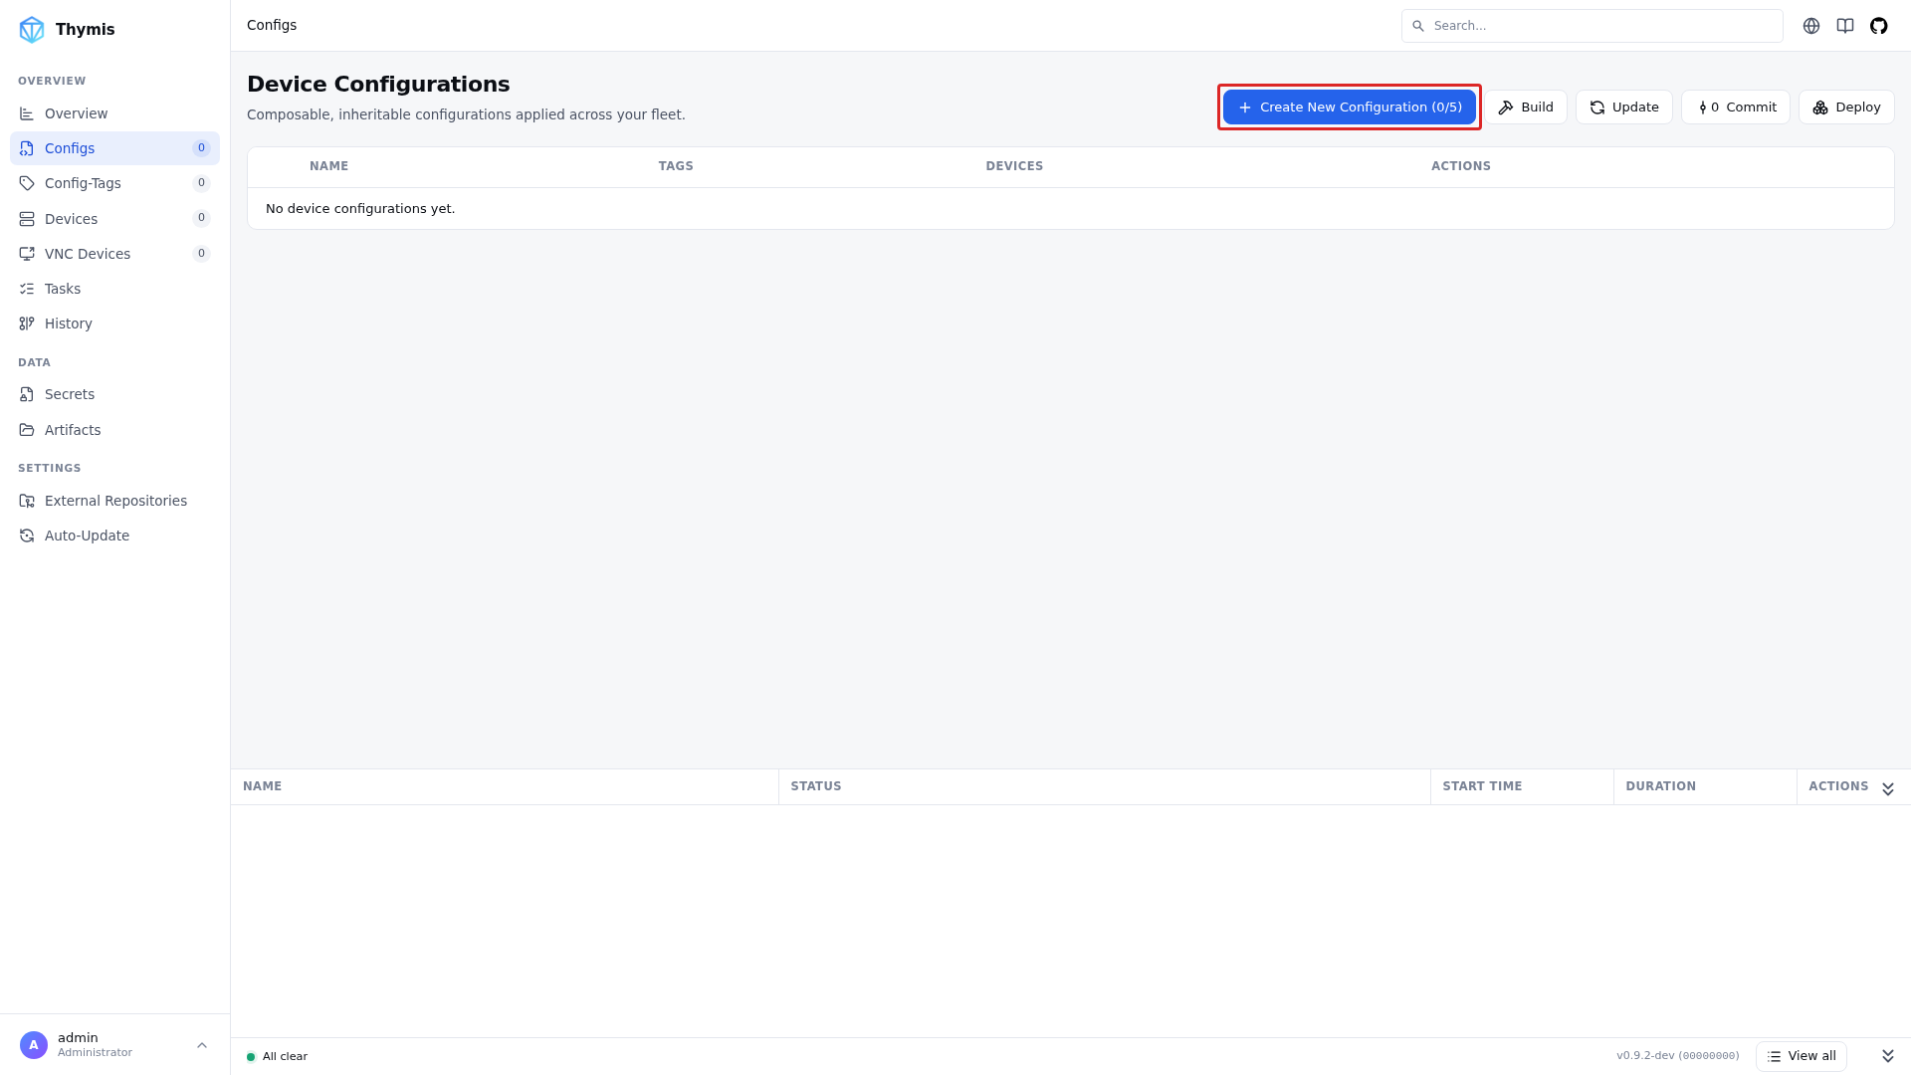Click the DEVICES column header
The image size is (1911, 1075).
[x=1014, y=166]
